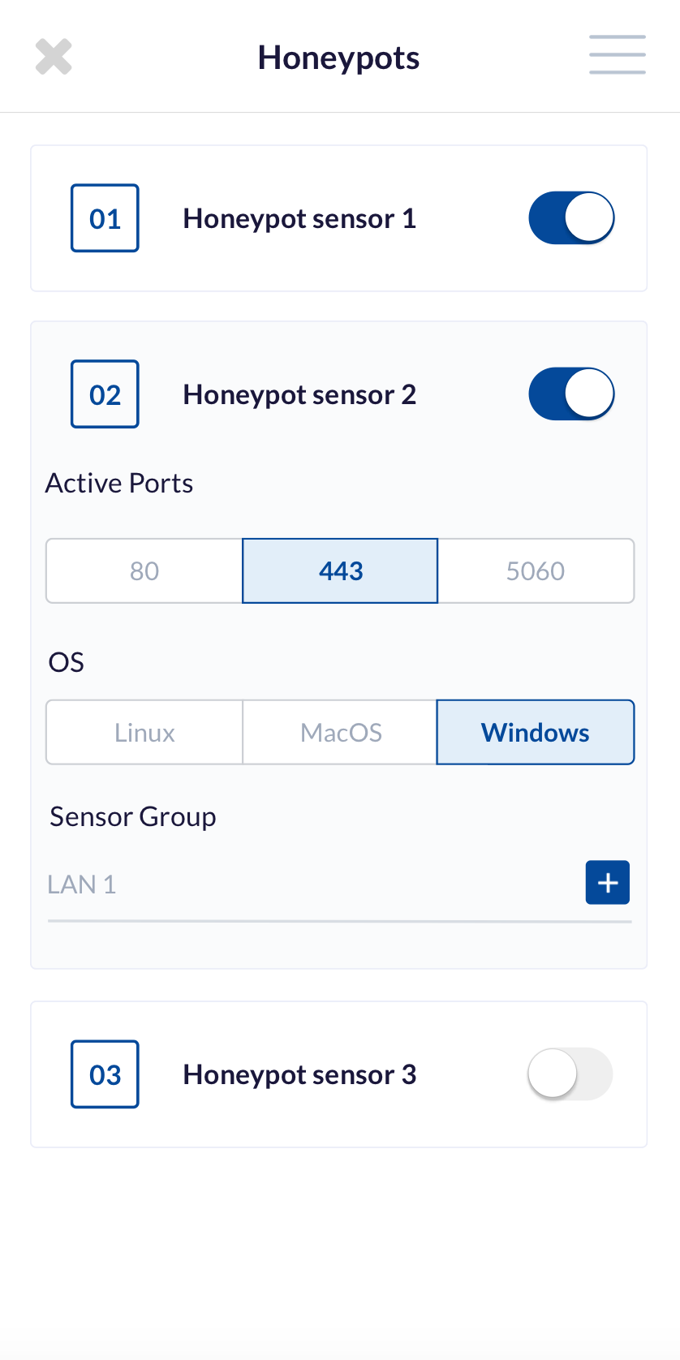Turn off Honeypot sensor 2 switch
The image size is (680, 1360).
(571, 394)
